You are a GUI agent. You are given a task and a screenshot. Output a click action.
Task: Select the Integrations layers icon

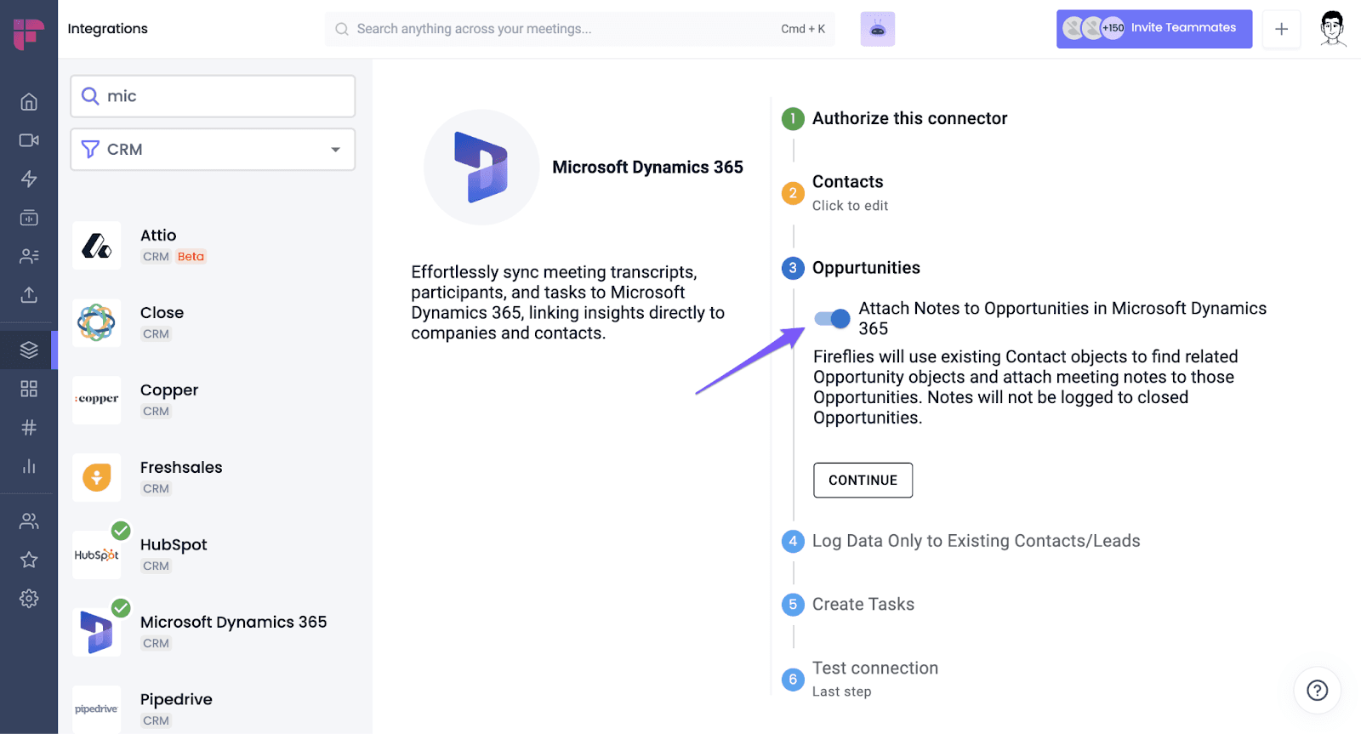[29, 350]
